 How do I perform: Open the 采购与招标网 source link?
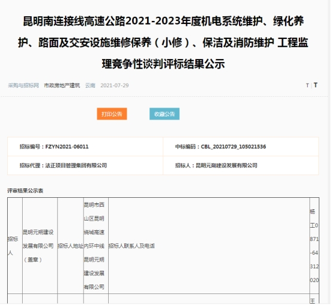23,85
